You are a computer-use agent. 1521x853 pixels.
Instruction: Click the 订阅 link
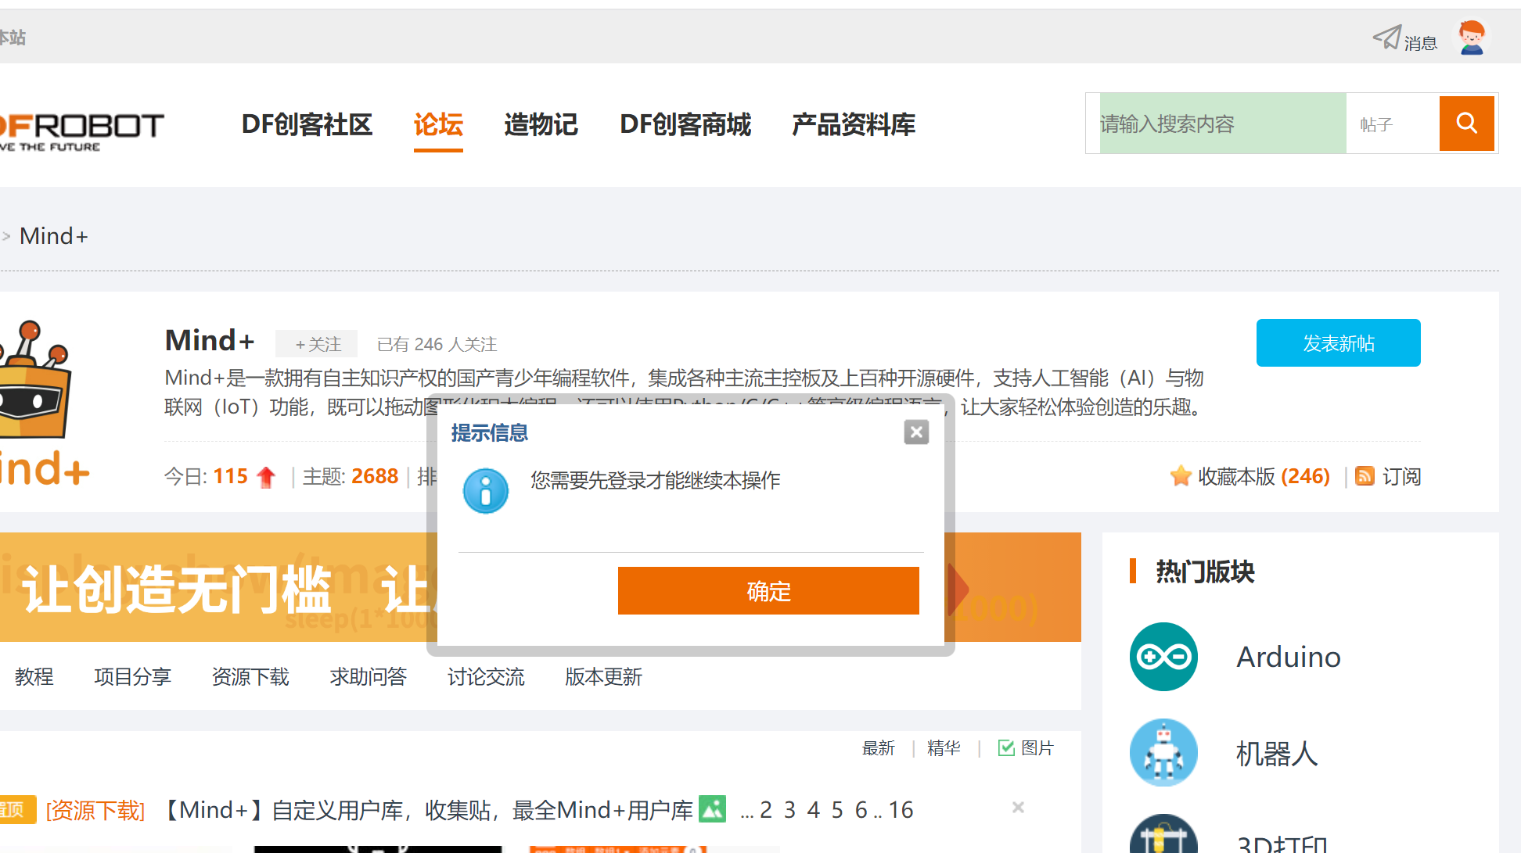[1401, 476]
